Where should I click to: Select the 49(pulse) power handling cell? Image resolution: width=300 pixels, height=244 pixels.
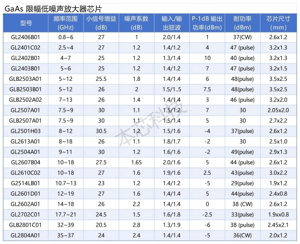point(243,152)
